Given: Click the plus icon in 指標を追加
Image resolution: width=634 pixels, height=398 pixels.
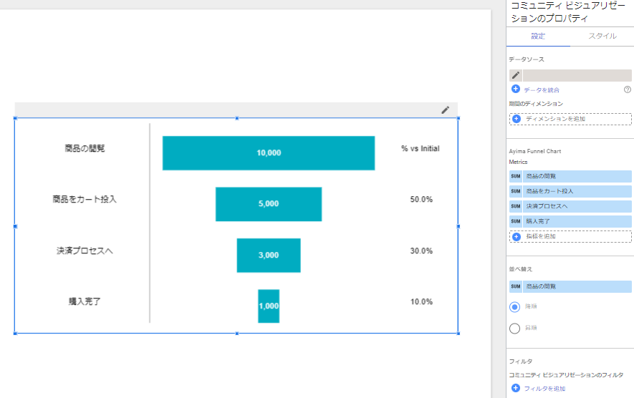Looking at the screenshot, I should 517,236.
